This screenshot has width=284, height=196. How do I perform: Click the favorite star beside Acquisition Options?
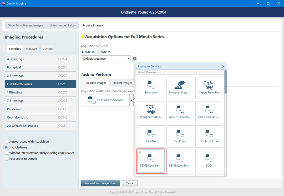(x=83, y=37)
